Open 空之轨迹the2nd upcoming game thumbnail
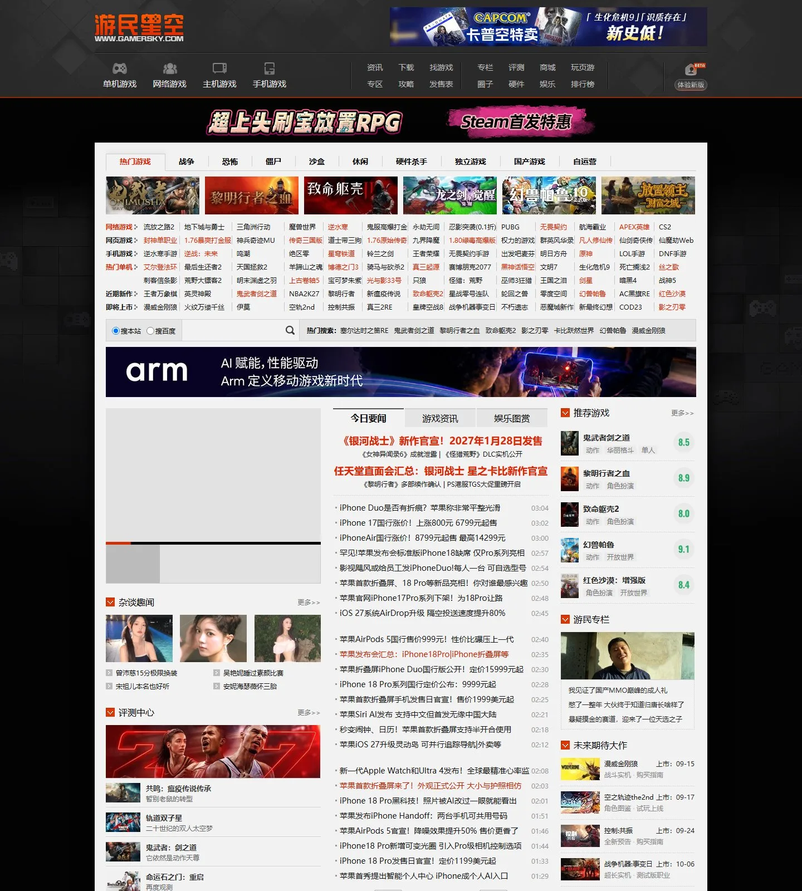Screen dimensions: 802x891 click(x=580, y=802)
